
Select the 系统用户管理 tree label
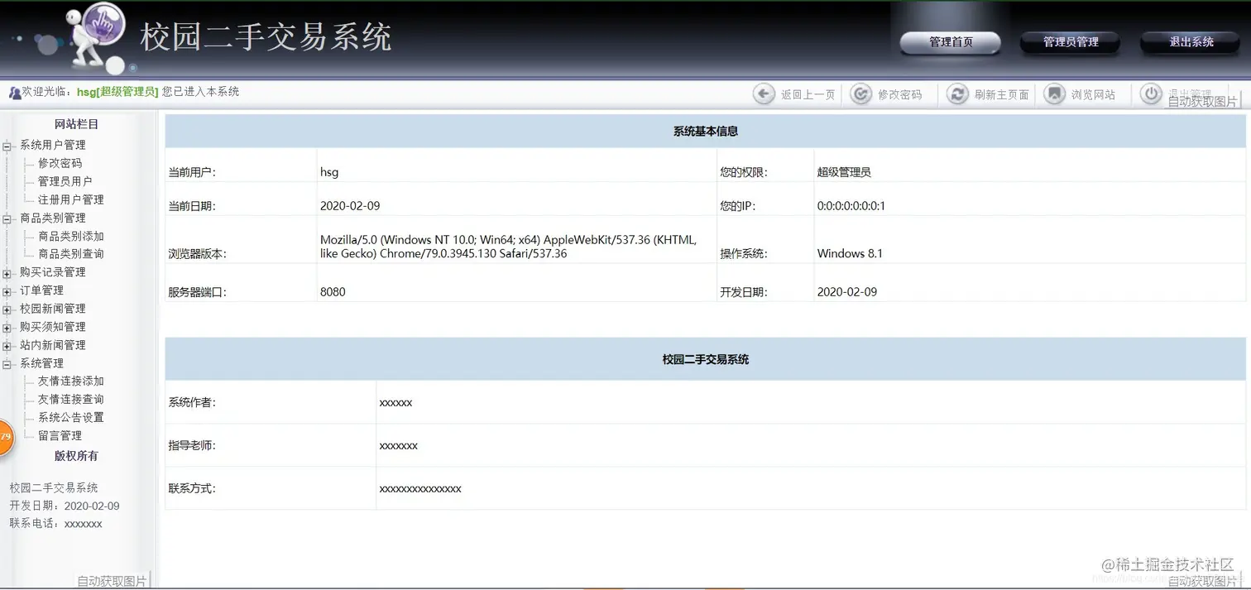[x=53, y=145]
